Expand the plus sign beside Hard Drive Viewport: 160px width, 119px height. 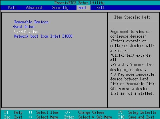coord(13,27)
